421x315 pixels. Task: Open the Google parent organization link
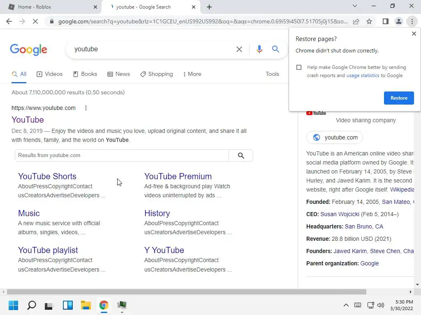(x=370, y=264)
